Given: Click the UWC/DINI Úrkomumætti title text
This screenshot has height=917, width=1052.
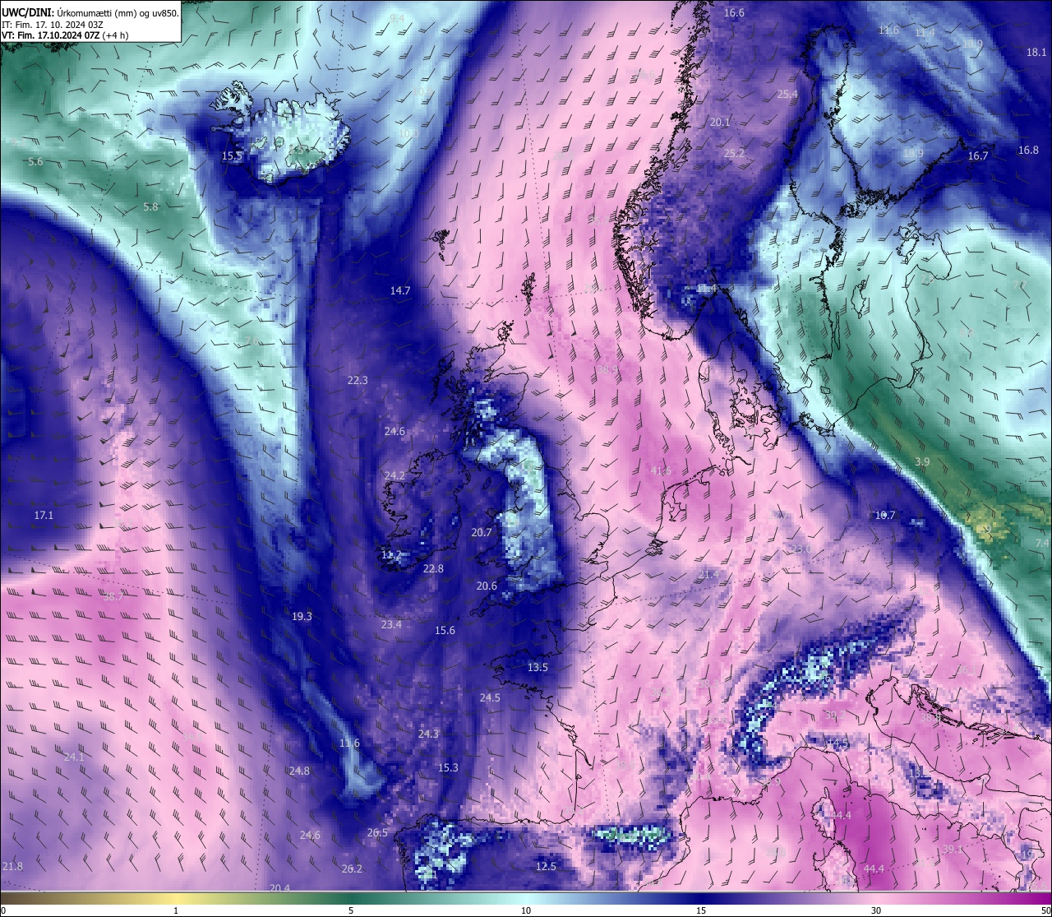Looking at the screenshot, I should (x=90, y=12).
